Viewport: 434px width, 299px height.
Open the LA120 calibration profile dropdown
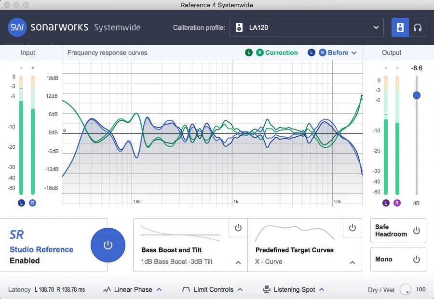tap(306, 27)
